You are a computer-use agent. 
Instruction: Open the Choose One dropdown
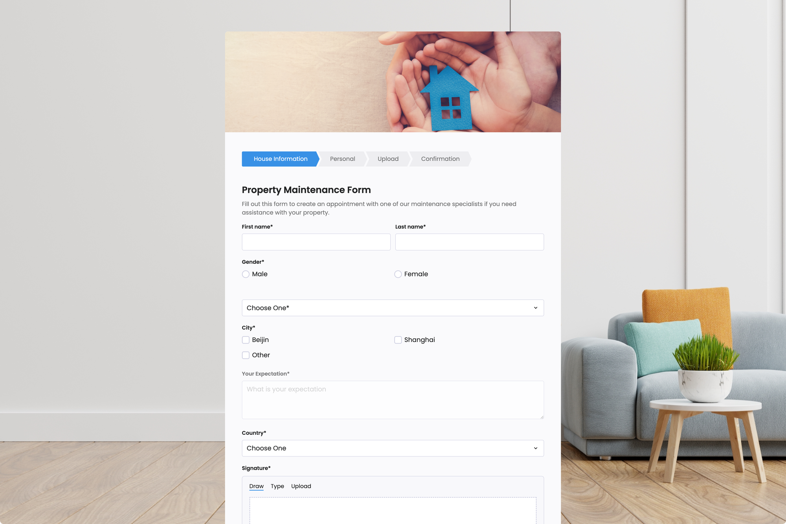click(393, 307)
